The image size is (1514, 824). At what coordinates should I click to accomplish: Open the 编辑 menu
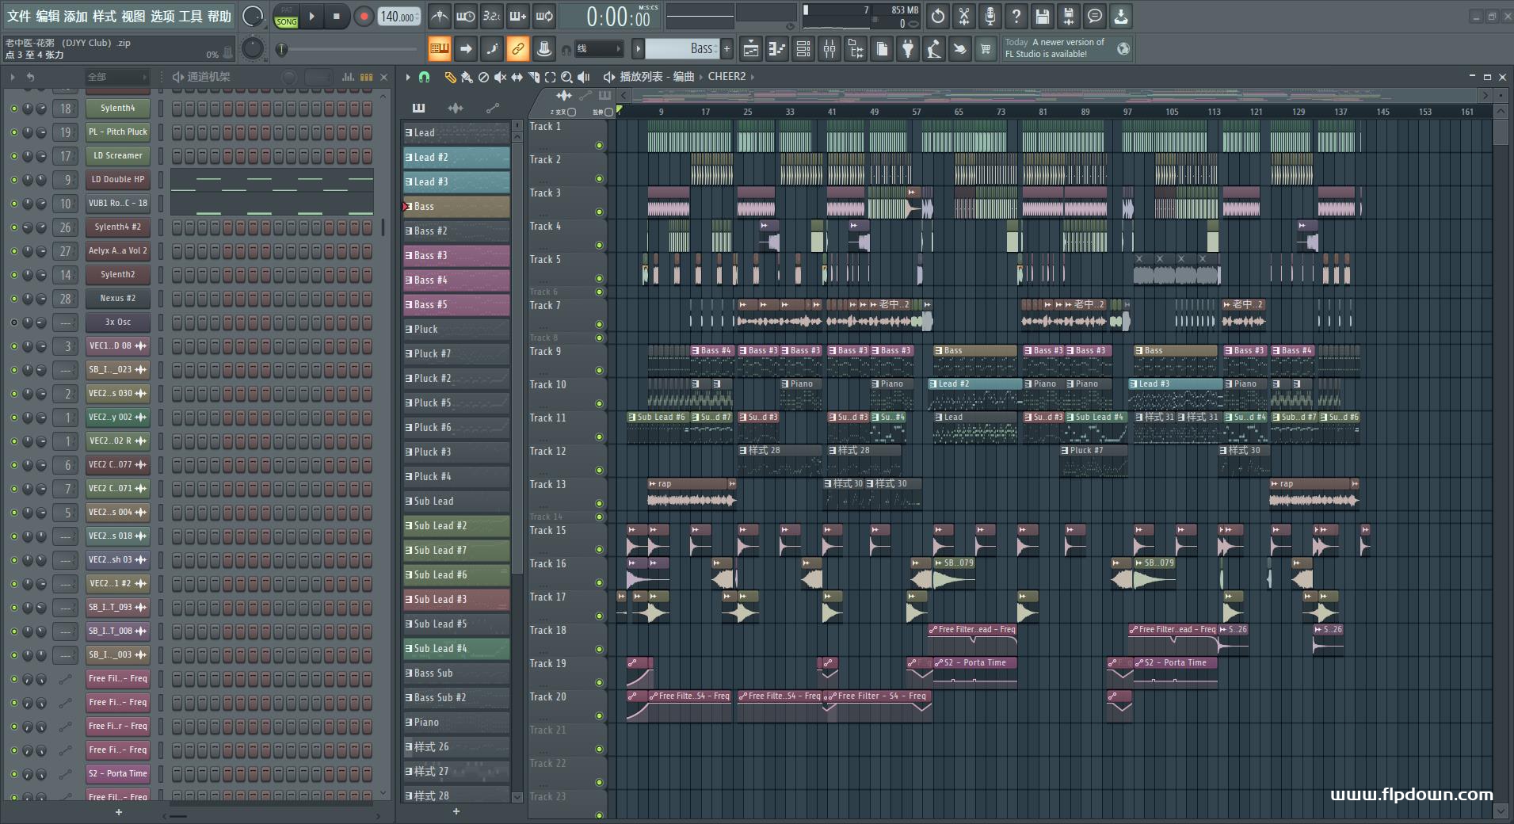click(x=48, y=16)
